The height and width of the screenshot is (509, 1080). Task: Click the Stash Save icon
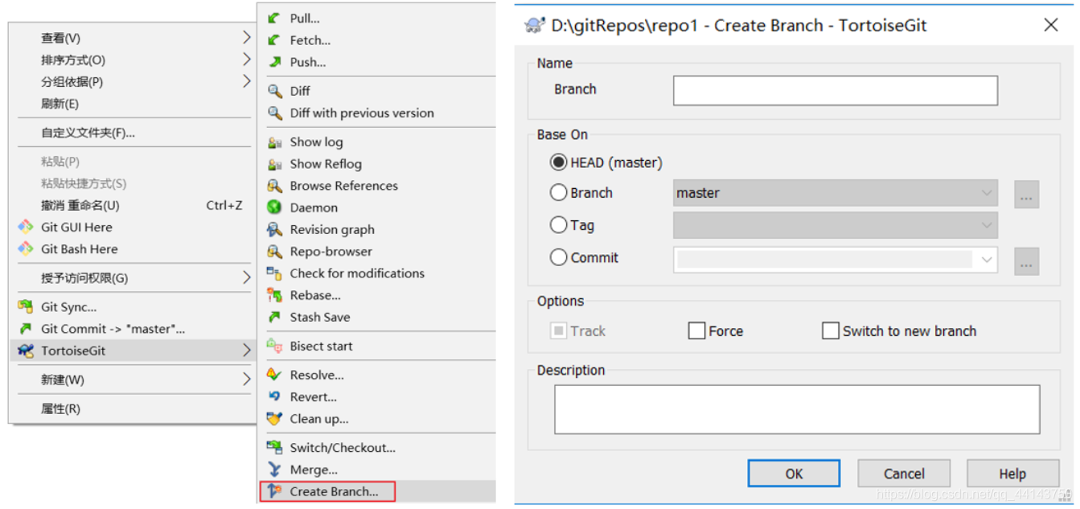tap(275, 317)
